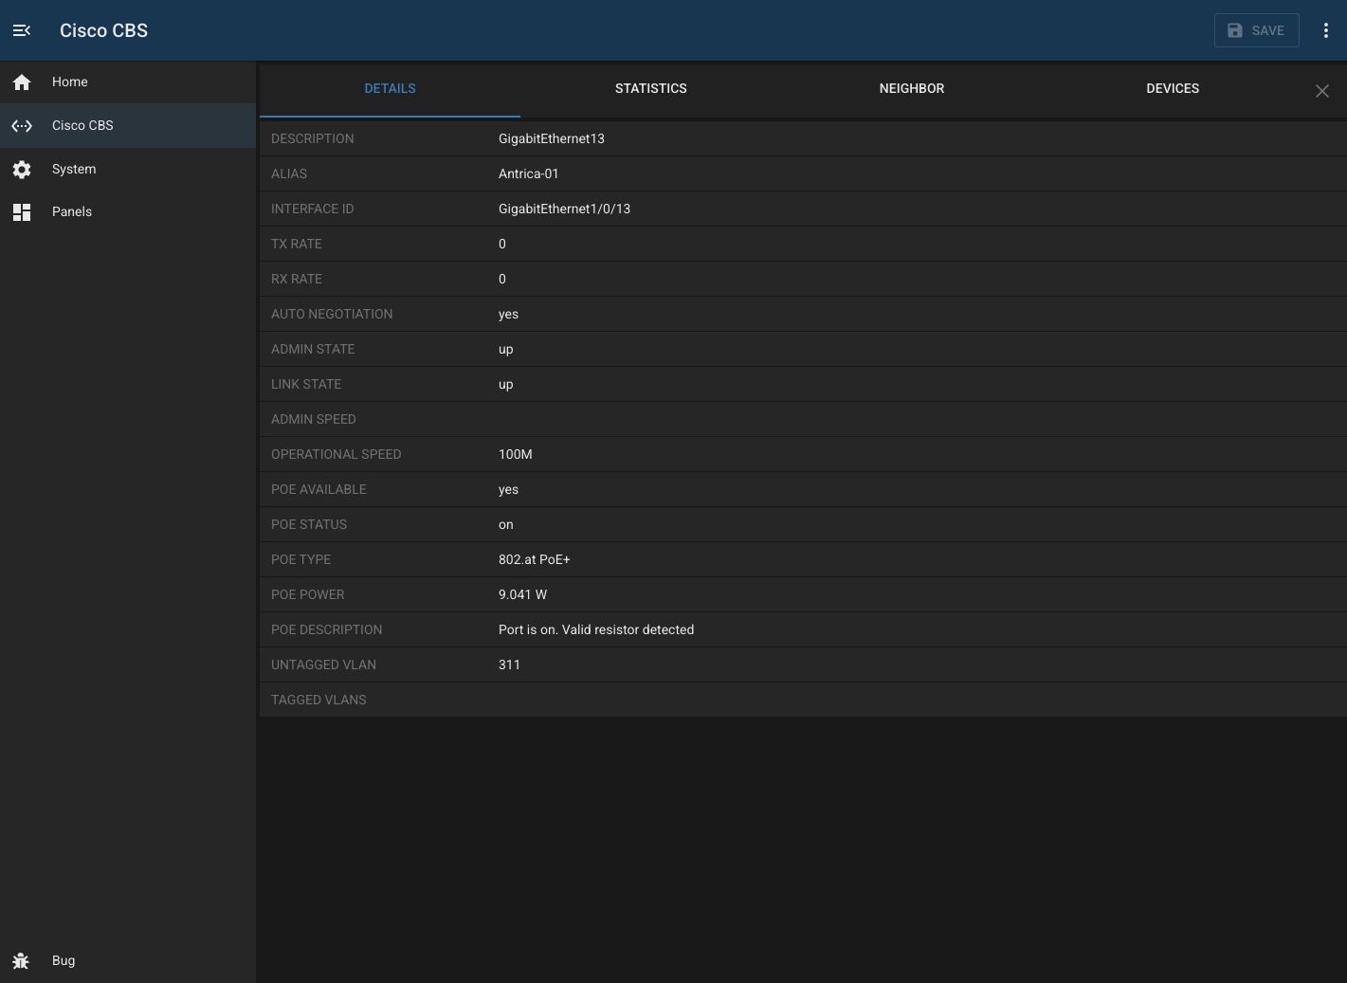The height and width of the screenshot is (983, 1347).
Task: Open the NEIGHBOR tab
Action: 911,88
